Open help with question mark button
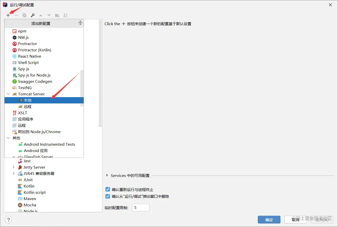Image resolution: width=338 pixels, height=227 pixels. pos(8,220)
